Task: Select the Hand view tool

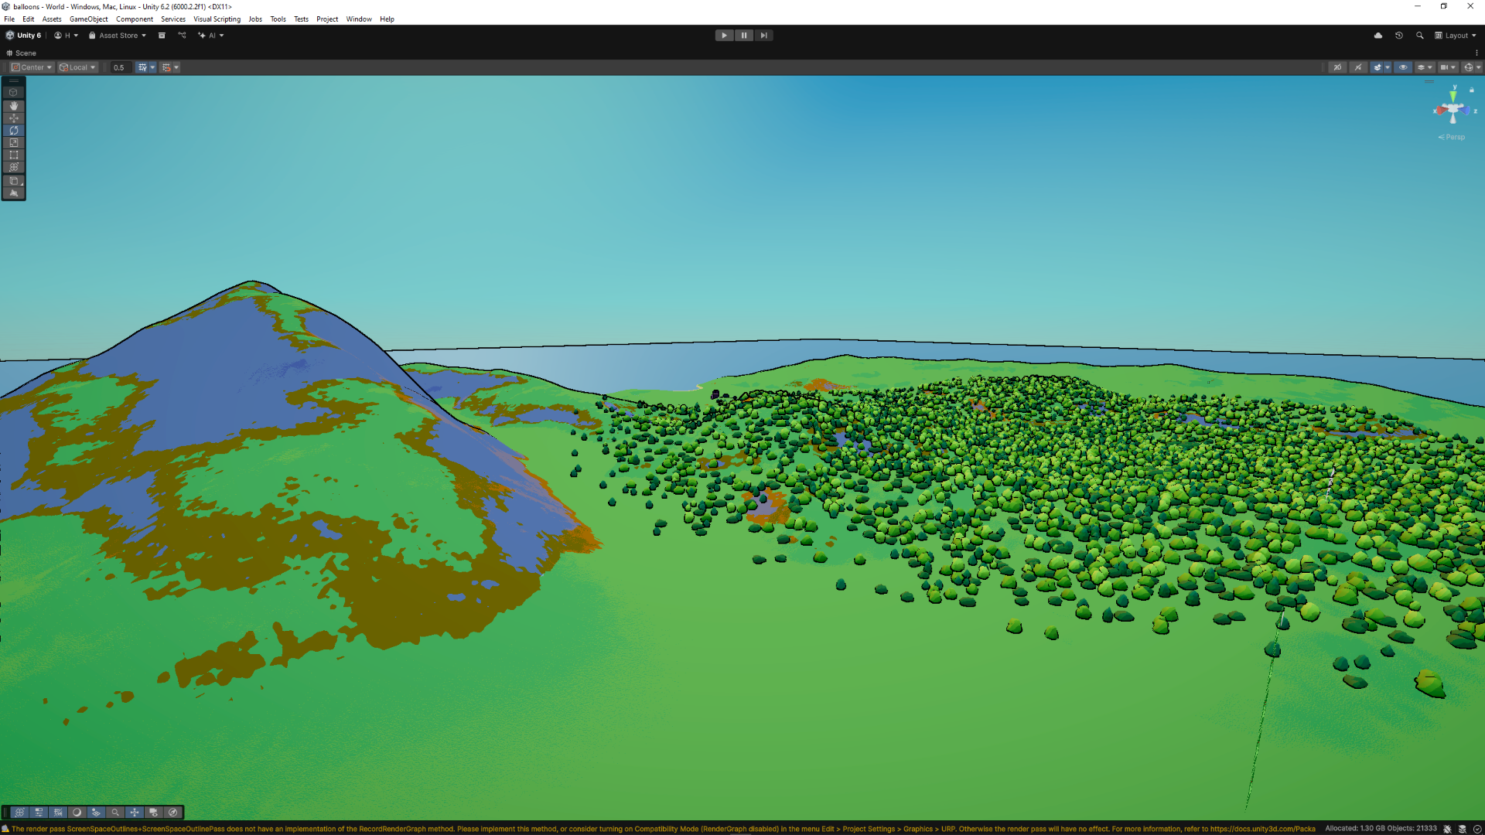Action: click(13, 106)
